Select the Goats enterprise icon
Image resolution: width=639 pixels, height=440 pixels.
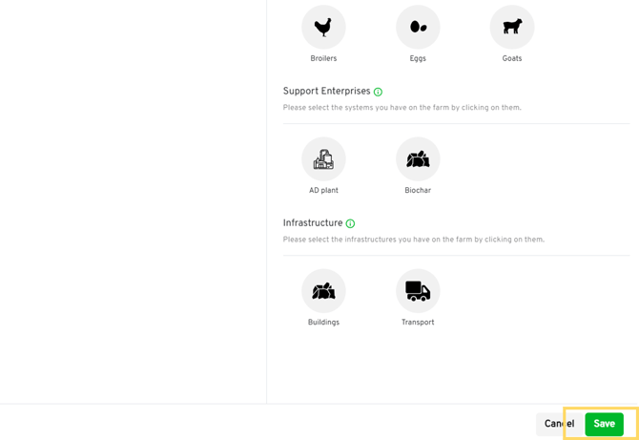point(512,27)
